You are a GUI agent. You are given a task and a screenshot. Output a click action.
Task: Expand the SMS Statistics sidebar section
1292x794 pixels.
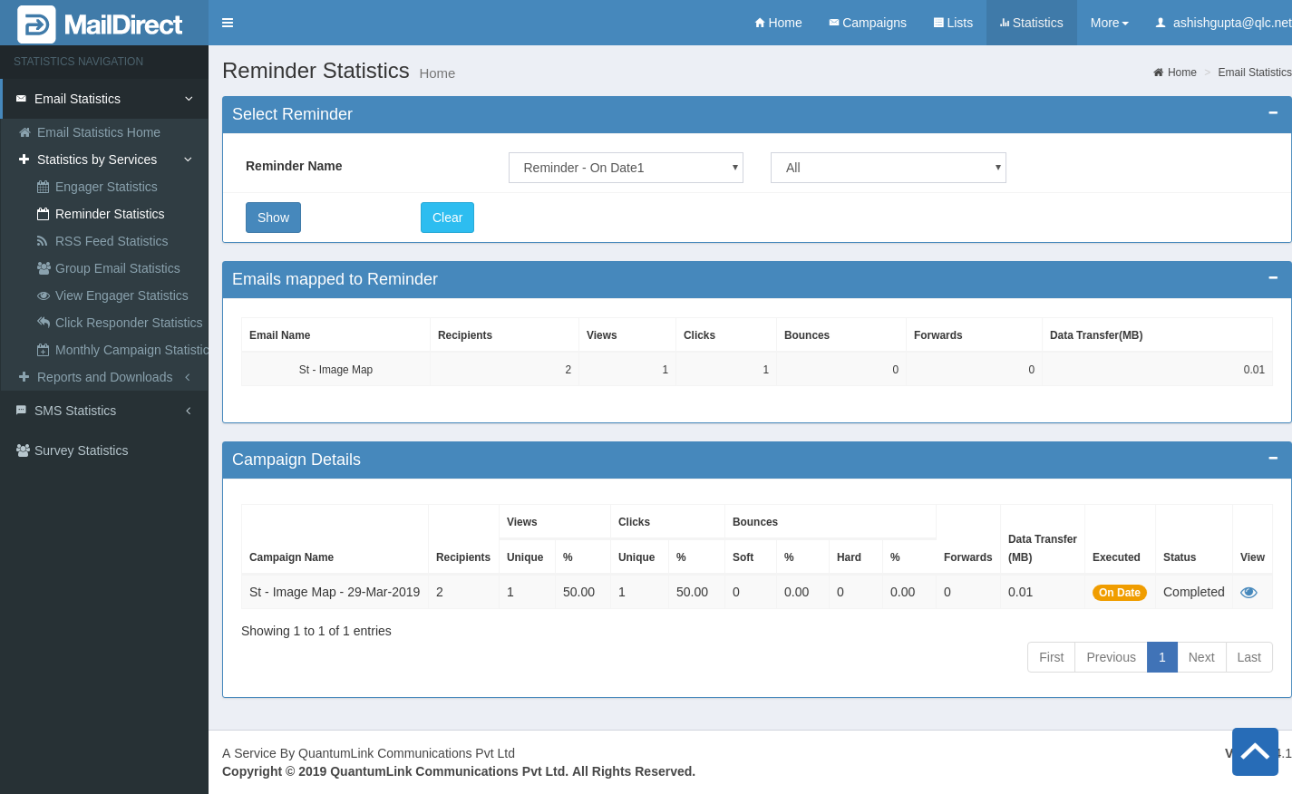coord(104,411)
